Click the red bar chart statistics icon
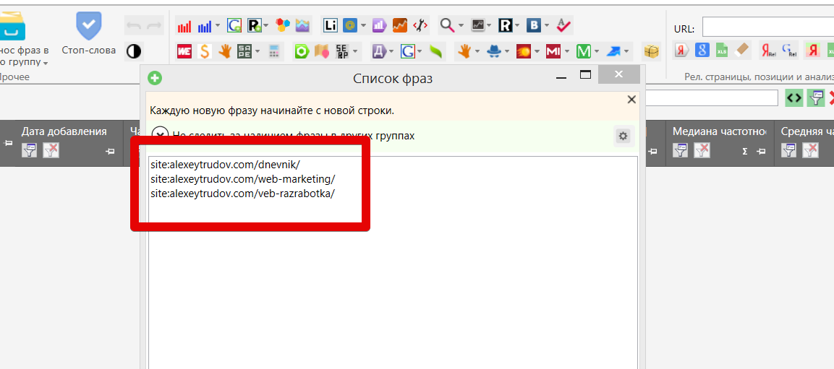Image resolution: width=834 pixels, height=369 pixels. point(184,26)
